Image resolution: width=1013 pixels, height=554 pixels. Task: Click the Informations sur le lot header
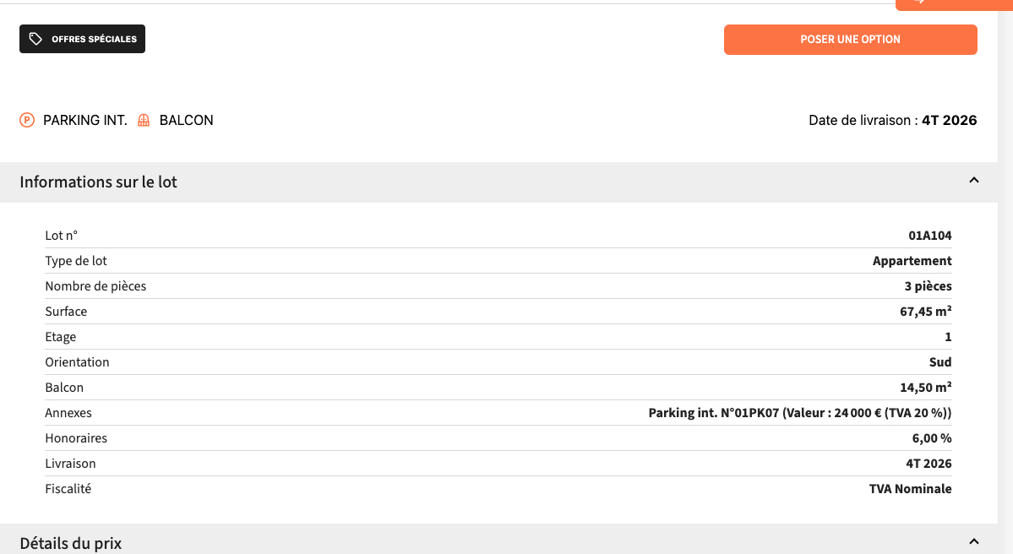[x=98, y=182]
